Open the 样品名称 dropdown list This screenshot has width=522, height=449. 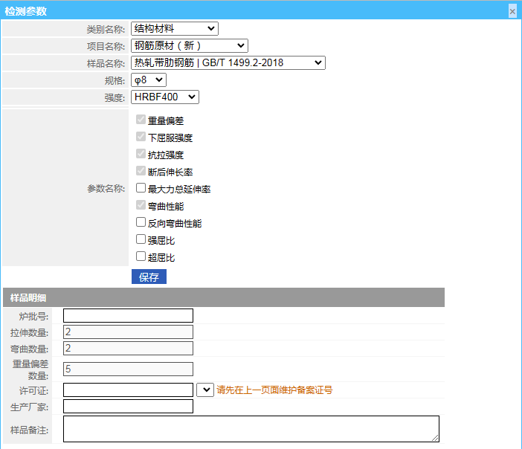coord(228,63)
